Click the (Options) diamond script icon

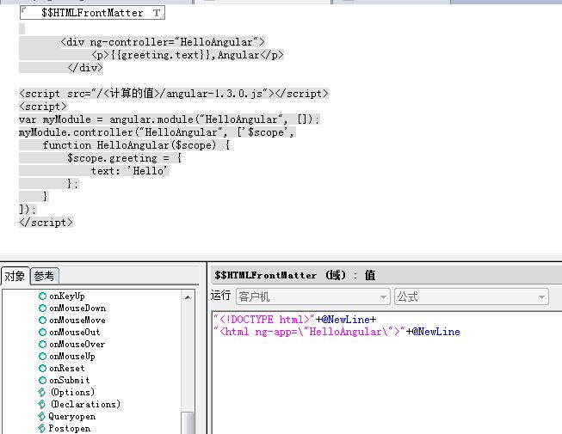(x=42, y=392)
